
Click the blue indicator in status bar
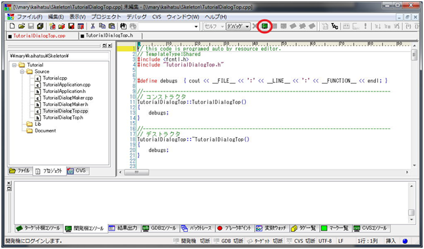pyautogui.click(x=405, y=241)
